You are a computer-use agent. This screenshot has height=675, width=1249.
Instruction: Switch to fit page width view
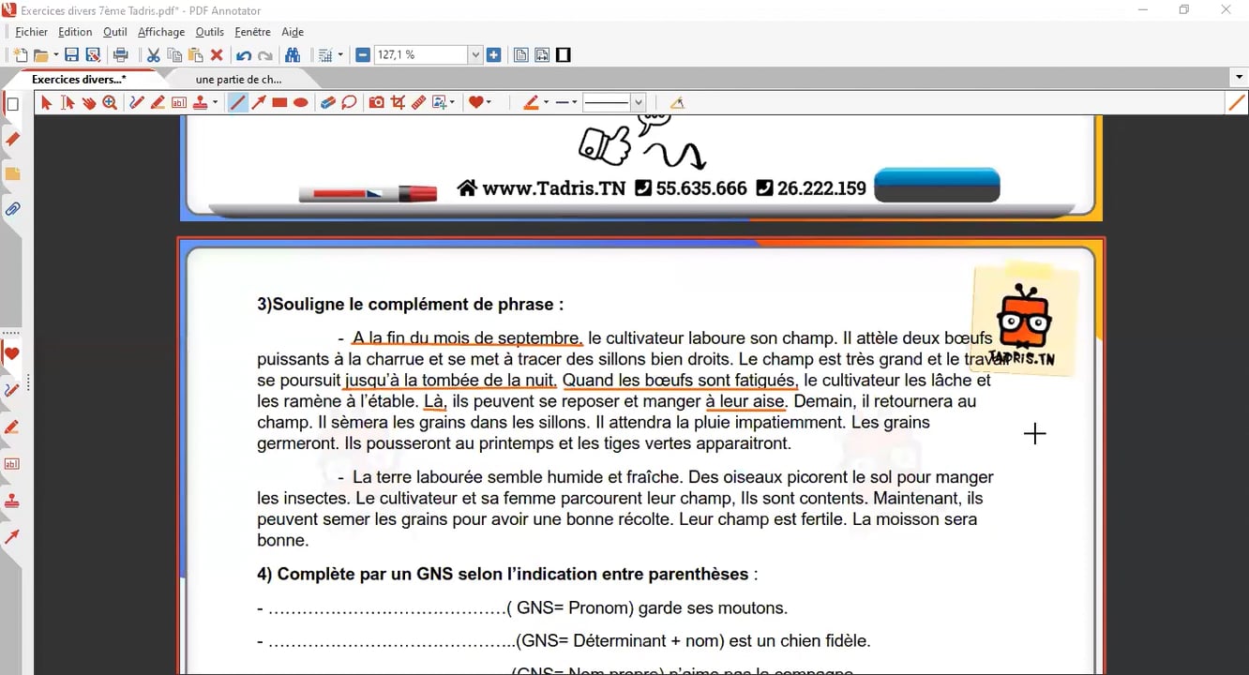pyautogui.click(x=542, y=55)
